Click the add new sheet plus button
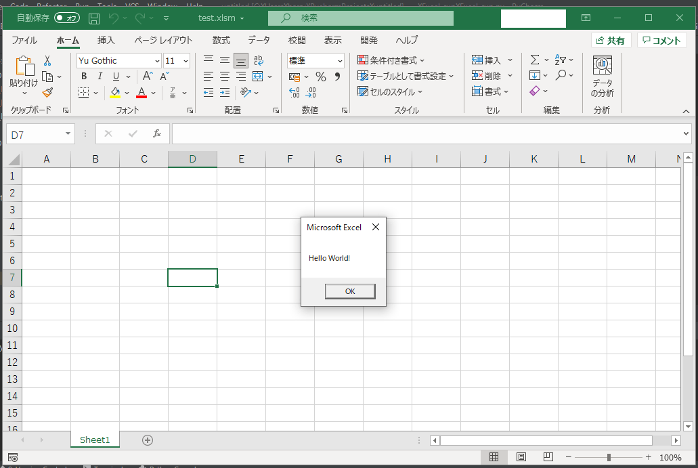Screen dimensions: 698x468 148,440
